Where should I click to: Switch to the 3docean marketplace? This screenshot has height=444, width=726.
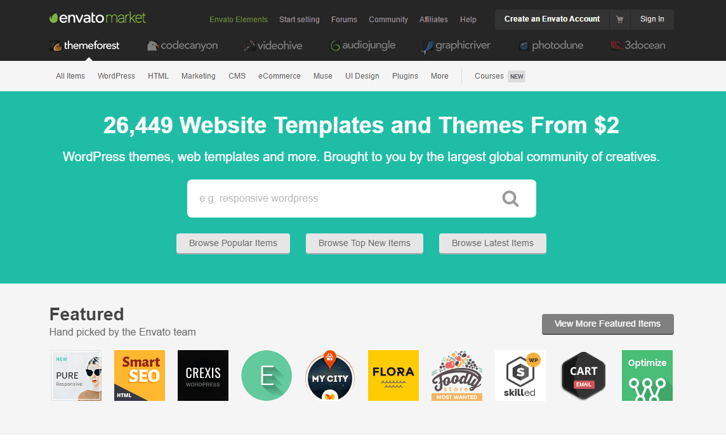pyautogui.click(x=638, y=46)
